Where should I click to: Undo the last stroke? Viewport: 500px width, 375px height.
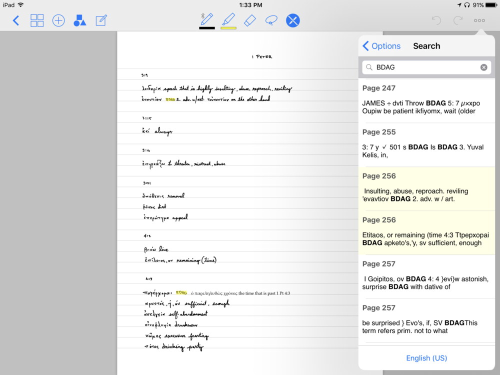[x=436, y=20]
